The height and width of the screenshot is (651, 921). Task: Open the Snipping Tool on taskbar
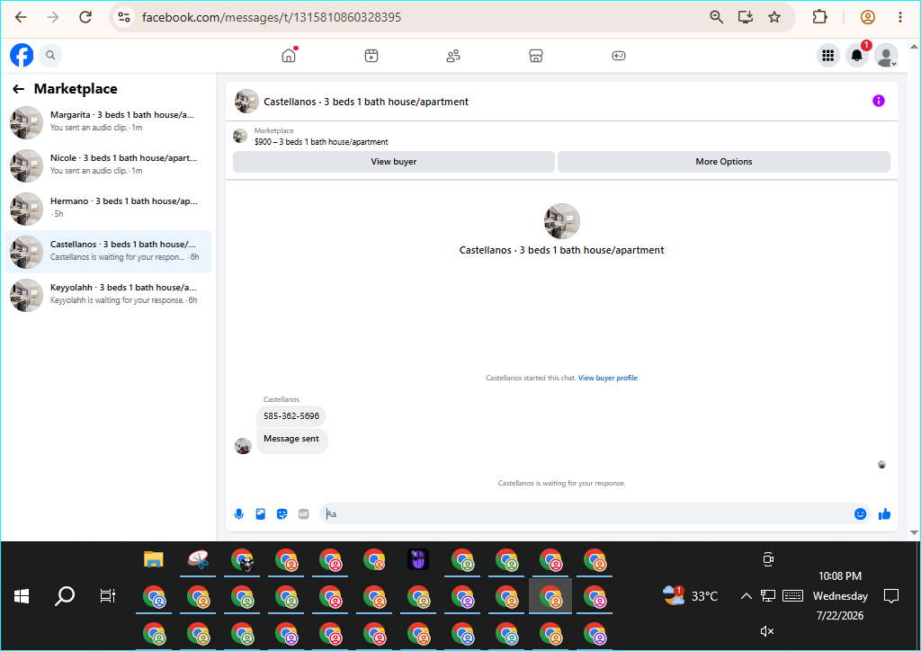pyautogui.click(x=198, y=559)
